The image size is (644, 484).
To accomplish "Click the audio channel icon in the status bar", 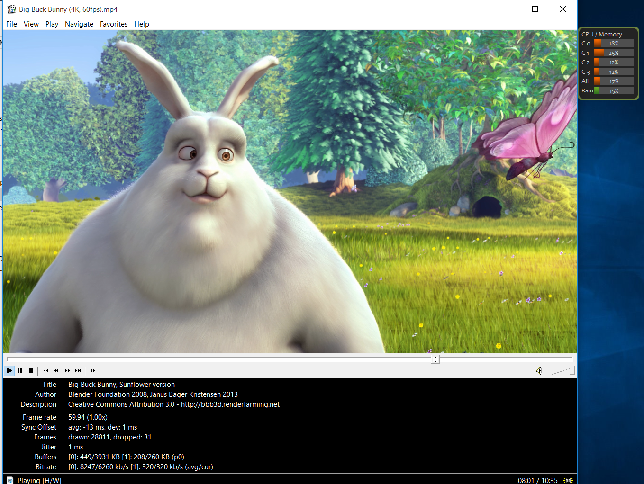I will point(568,480).
